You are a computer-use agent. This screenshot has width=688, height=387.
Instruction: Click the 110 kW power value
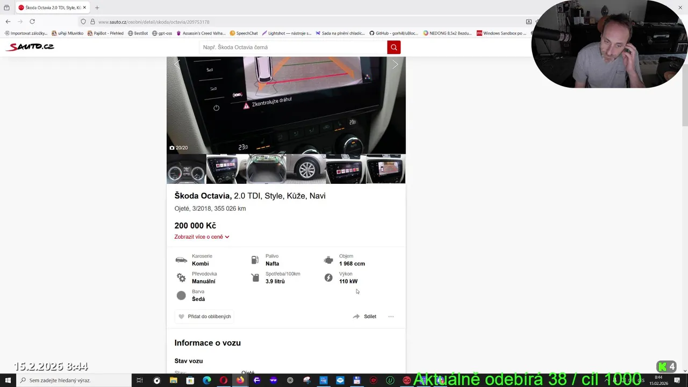(x=348, y=282)
